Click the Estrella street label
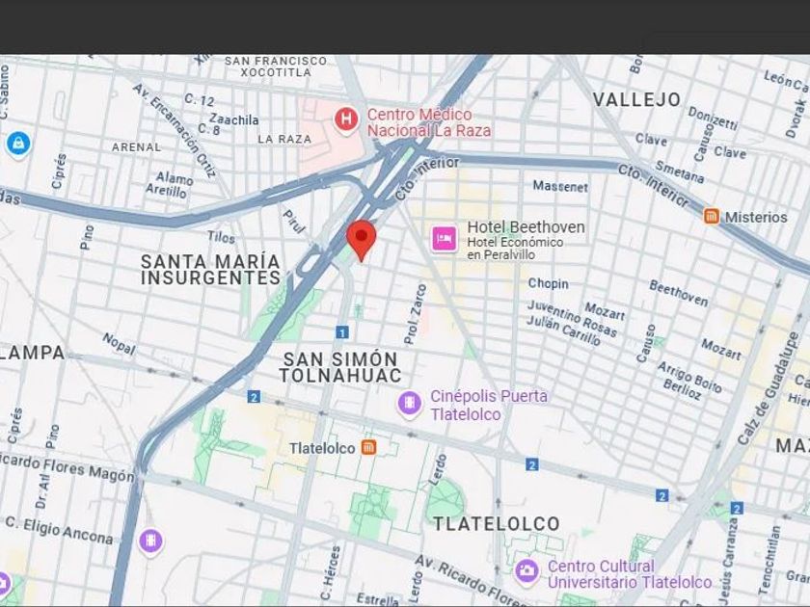Screen dimensions: 810x607 click(x=378, y=599)
